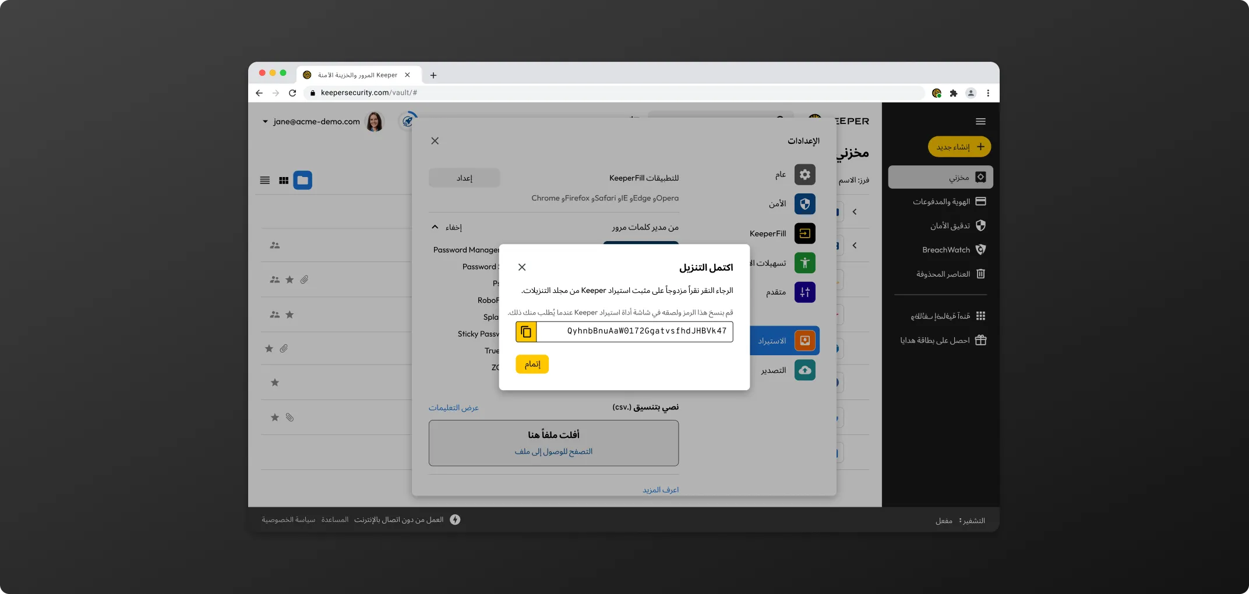Viewport: 1249px width, 594px height.
Task: Click the rocket quick start icon
Action: [x=408, y=121]
